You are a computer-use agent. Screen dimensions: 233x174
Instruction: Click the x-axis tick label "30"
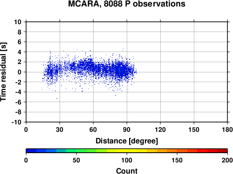coord(60,129)
